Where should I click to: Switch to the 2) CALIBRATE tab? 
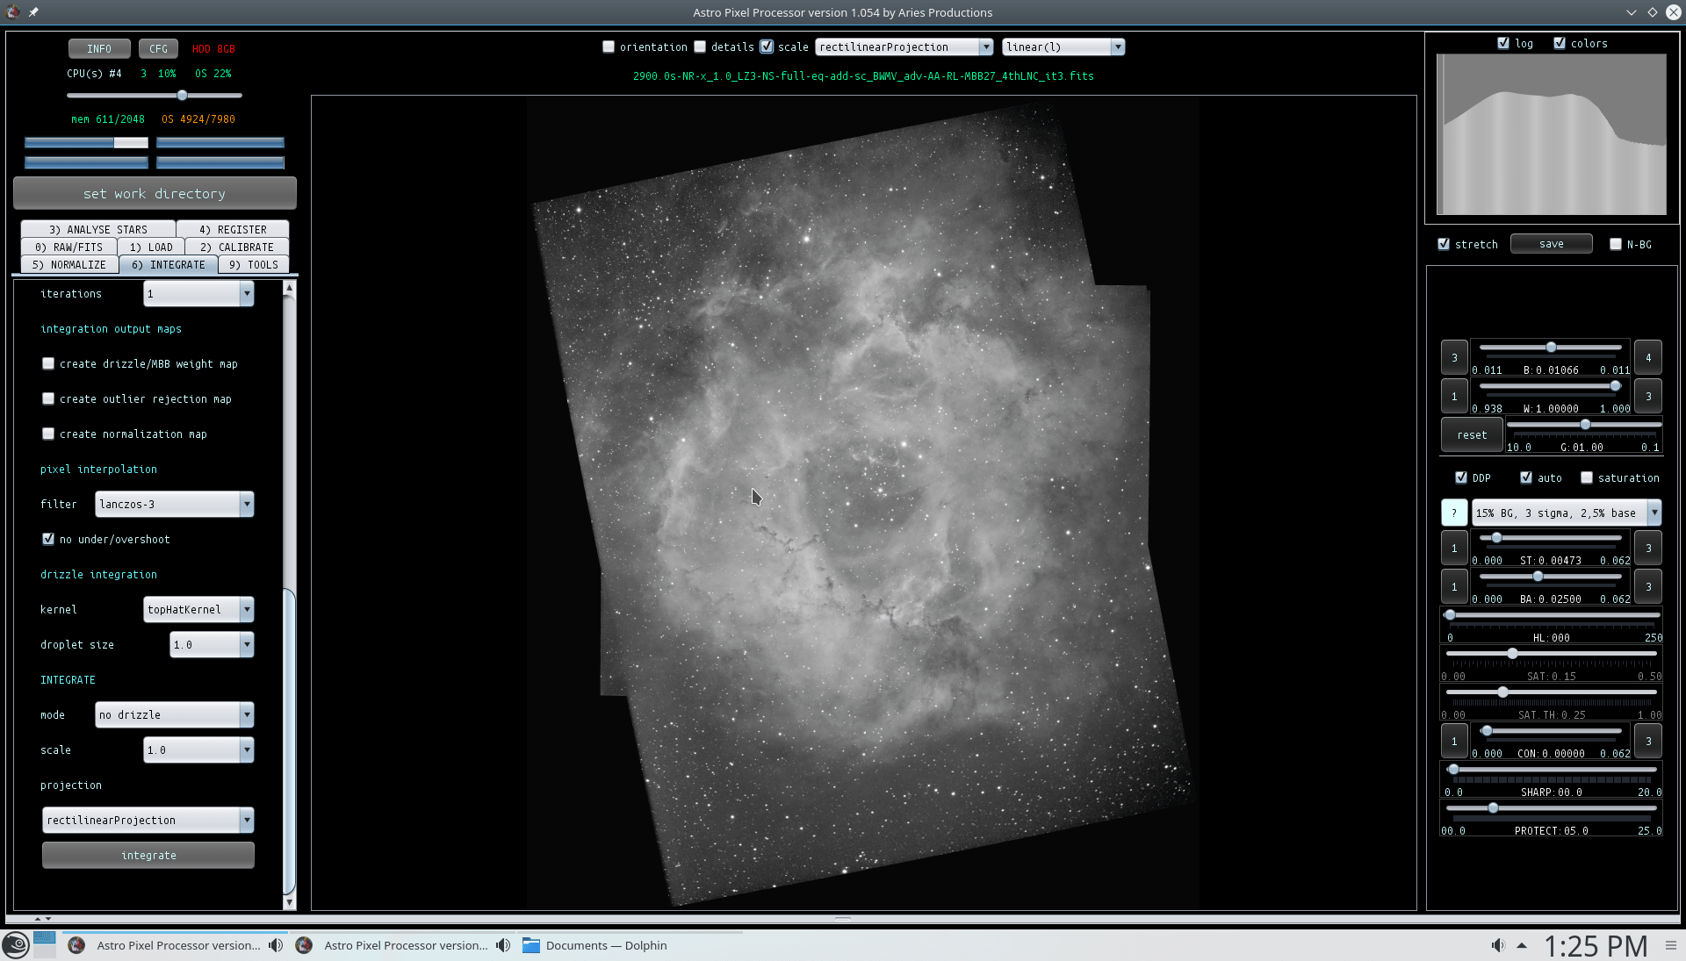pos(237,247)
